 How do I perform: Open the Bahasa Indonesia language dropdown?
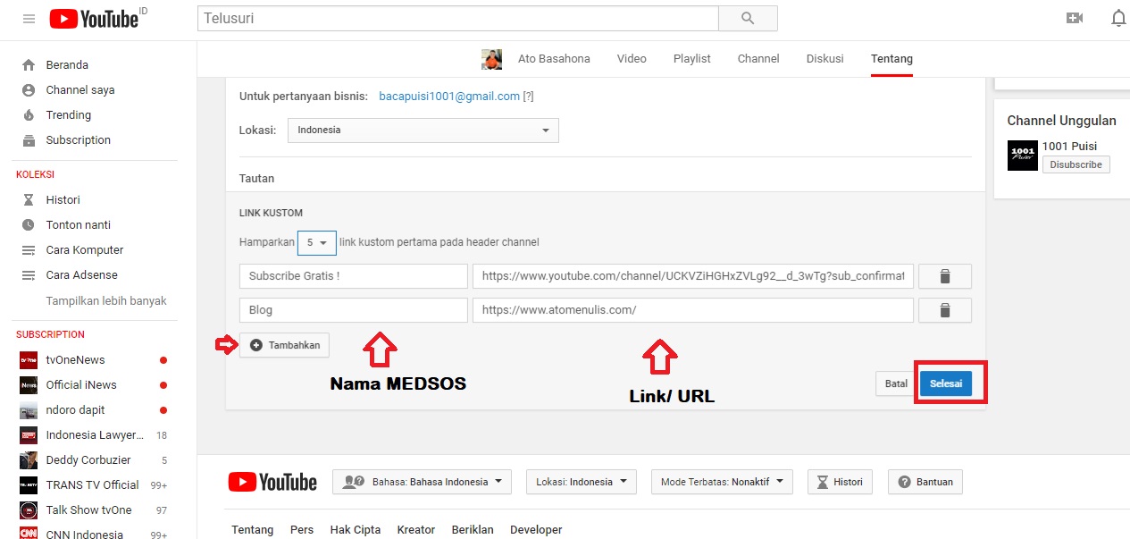pyautogui.click(x=422, y=482)
